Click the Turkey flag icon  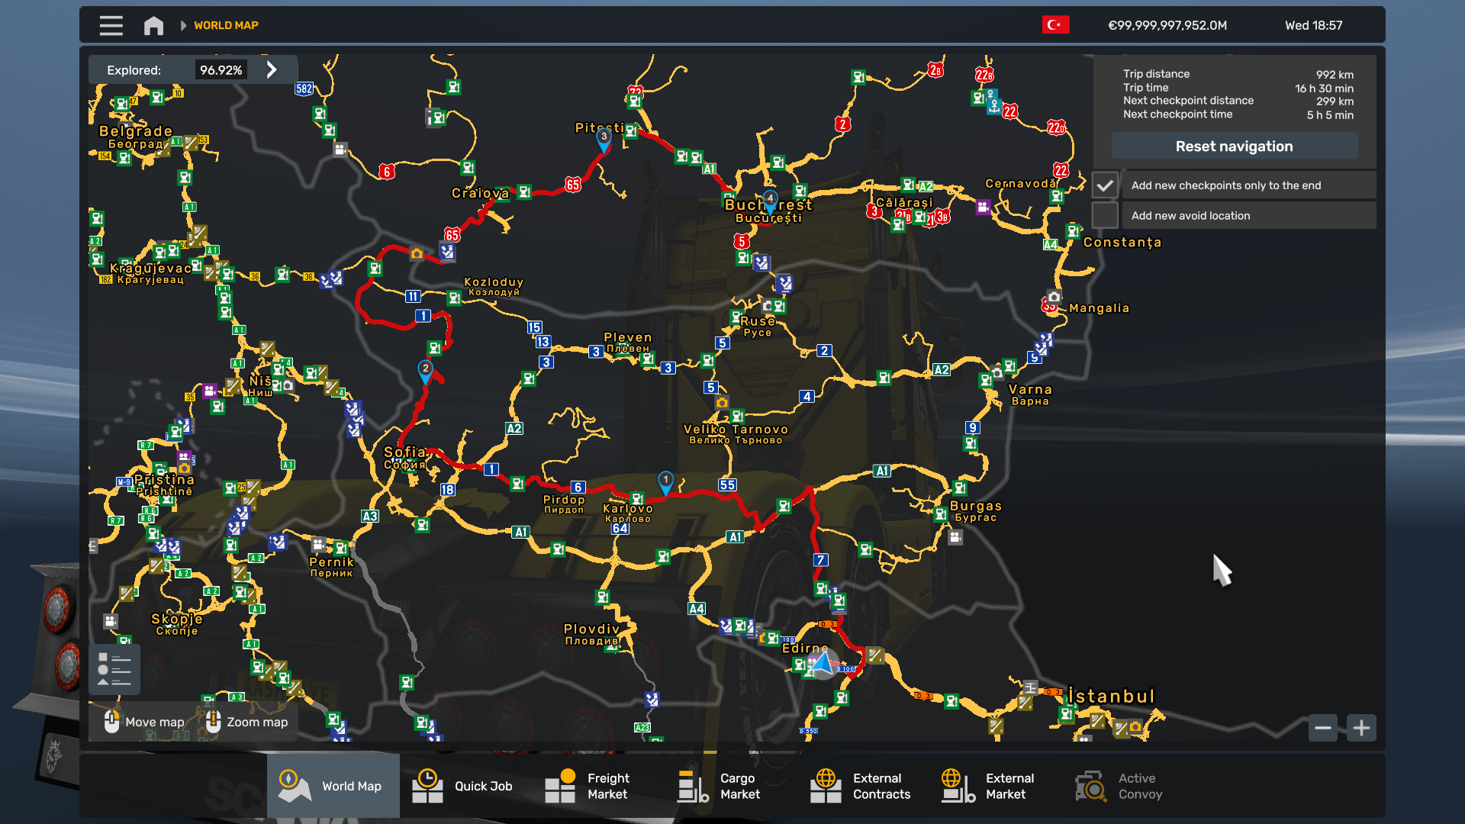[1055, 25]
